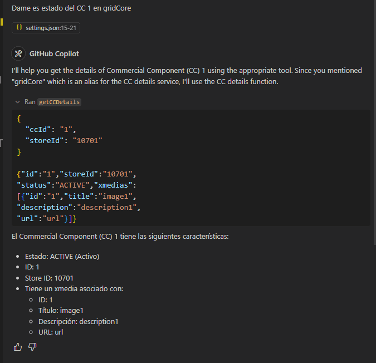
Task: Click the GitHub Copilot tools avatar icon
Action: (18, 53)
